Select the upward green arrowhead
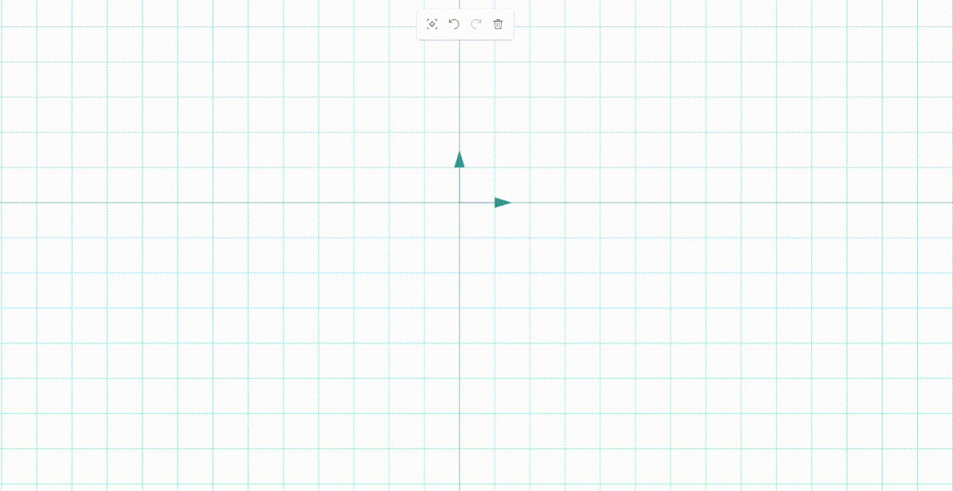953x491 pixels. [459, 159]
